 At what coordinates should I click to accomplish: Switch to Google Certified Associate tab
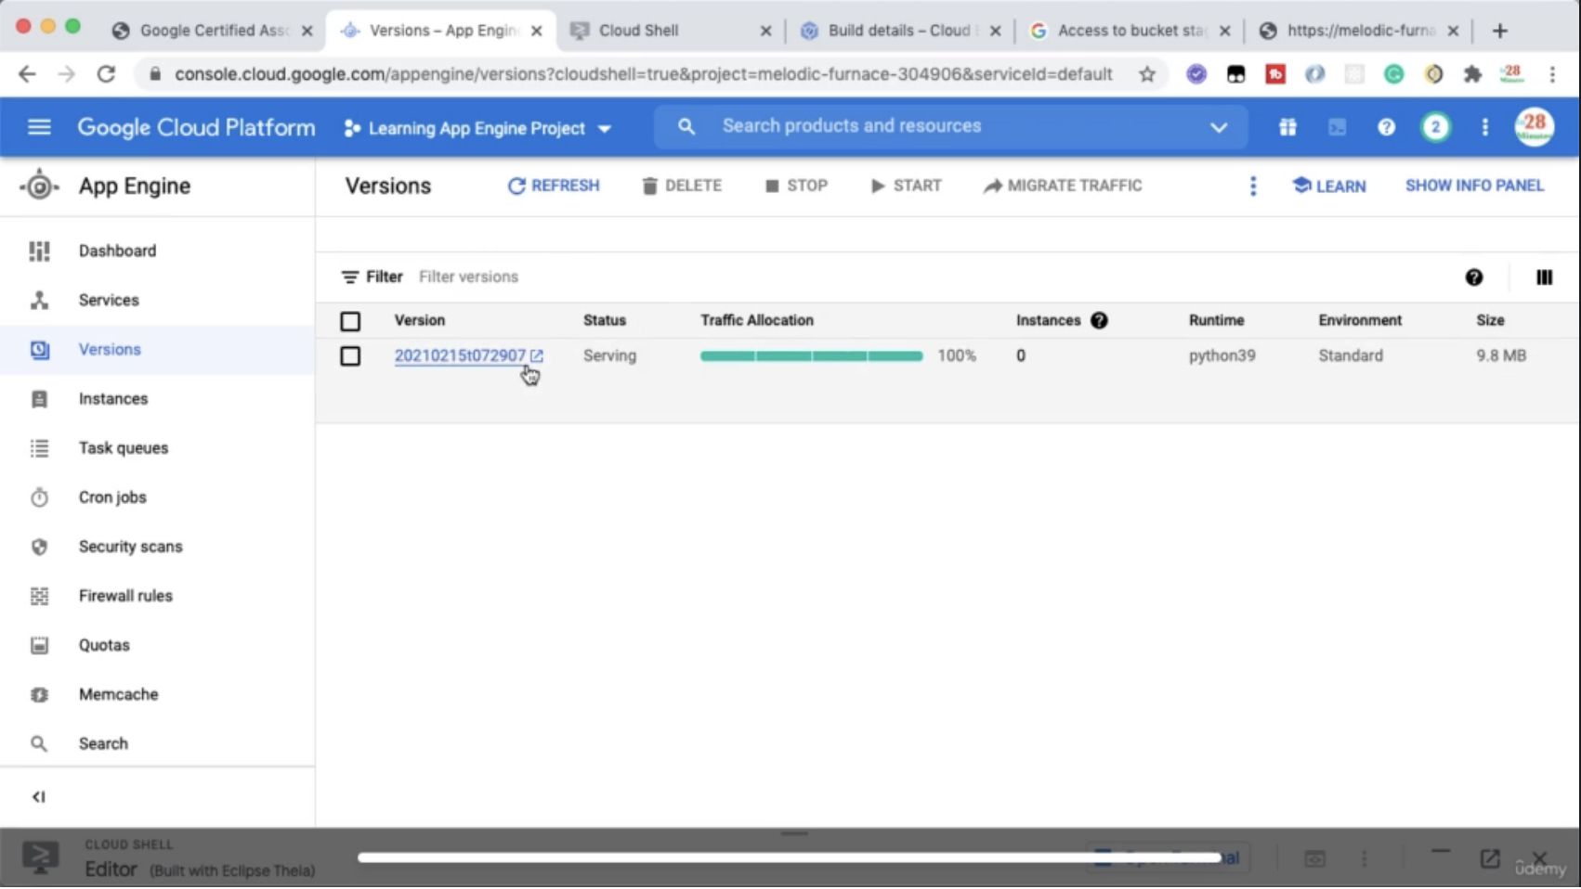(x=212, y=31)
